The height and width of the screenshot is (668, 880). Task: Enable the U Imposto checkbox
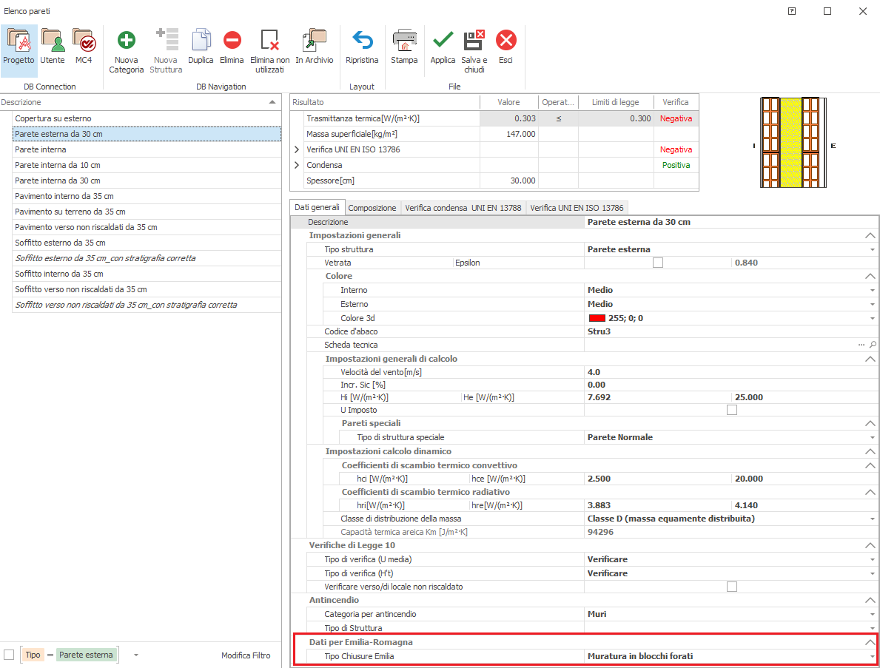click(731, 410)
